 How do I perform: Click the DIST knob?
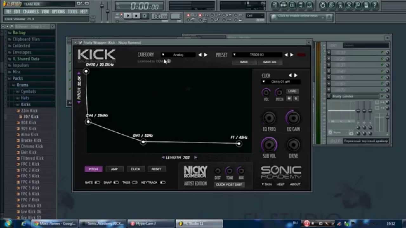click(218, 171)
